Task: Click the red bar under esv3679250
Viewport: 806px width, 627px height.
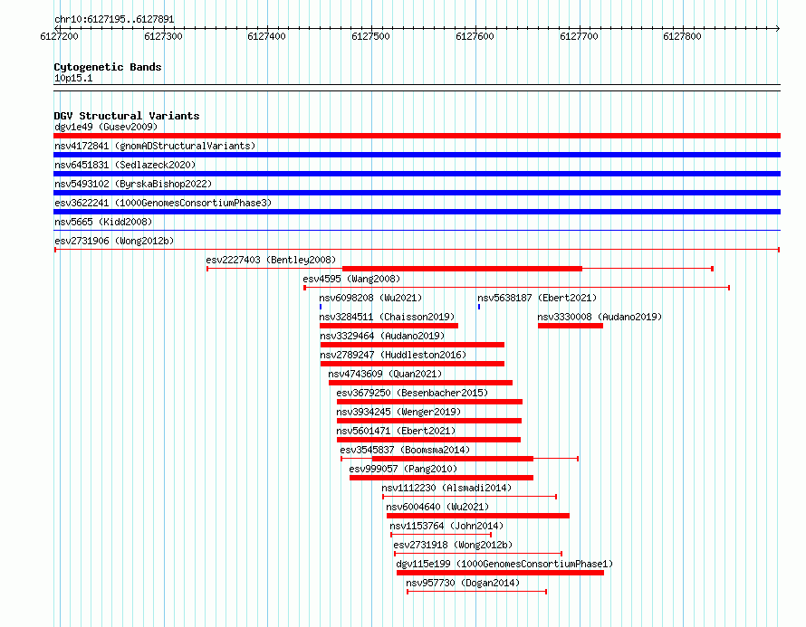Action: (430, 402)
